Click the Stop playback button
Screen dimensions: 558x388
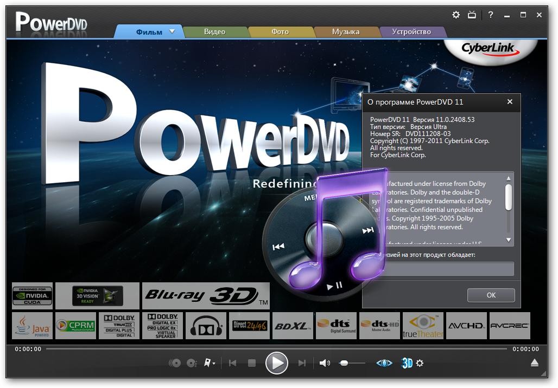click(x=252, y=363)
